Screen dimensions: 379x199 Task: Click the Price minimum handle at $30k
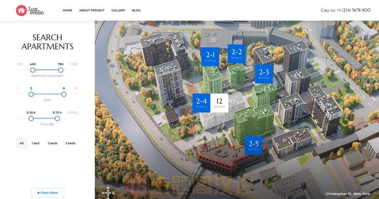coord(31,118)
